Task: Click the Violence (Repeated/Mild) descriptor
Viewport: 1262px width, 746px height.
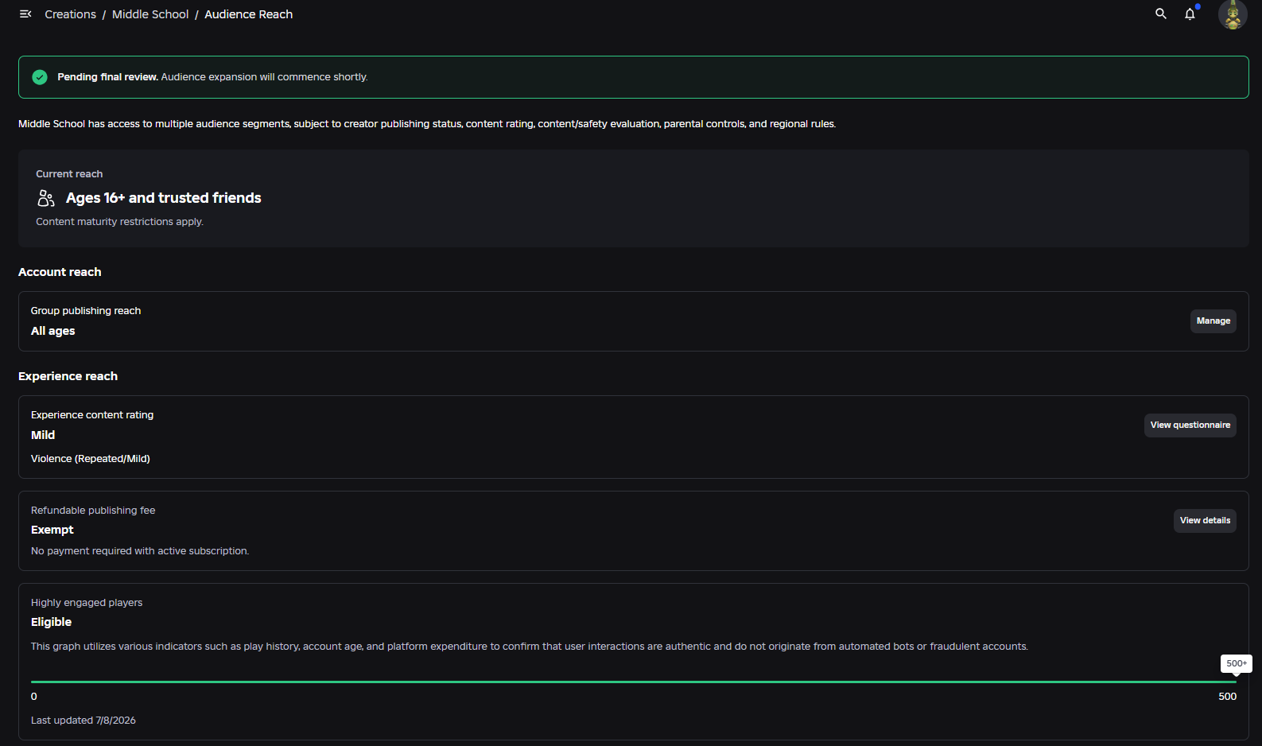Action: click(x=91, y=459)
